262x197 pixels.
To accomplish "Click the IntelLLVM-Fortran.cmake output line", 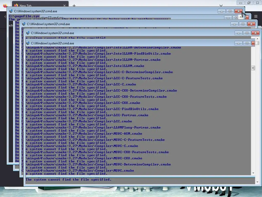I will pyautogui.click(x=93, y=60).
